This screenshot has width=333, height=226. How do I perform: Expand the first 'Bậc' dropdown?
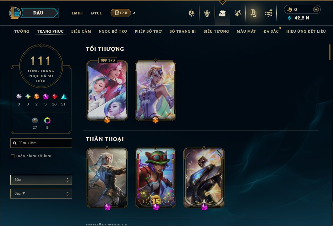click(x=41, y=180)
